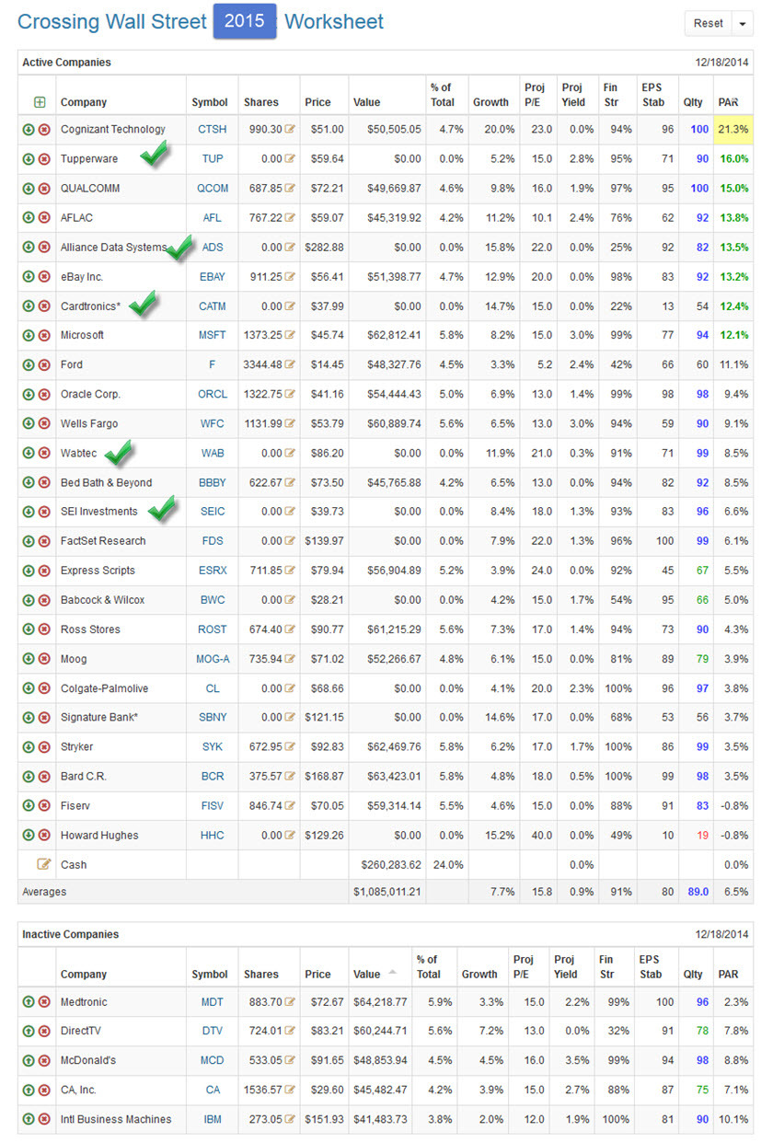Deactivate QUALCOMM with the green arrow icon
This screenshot has height=1143, width=773.
(x=29, y=189)
